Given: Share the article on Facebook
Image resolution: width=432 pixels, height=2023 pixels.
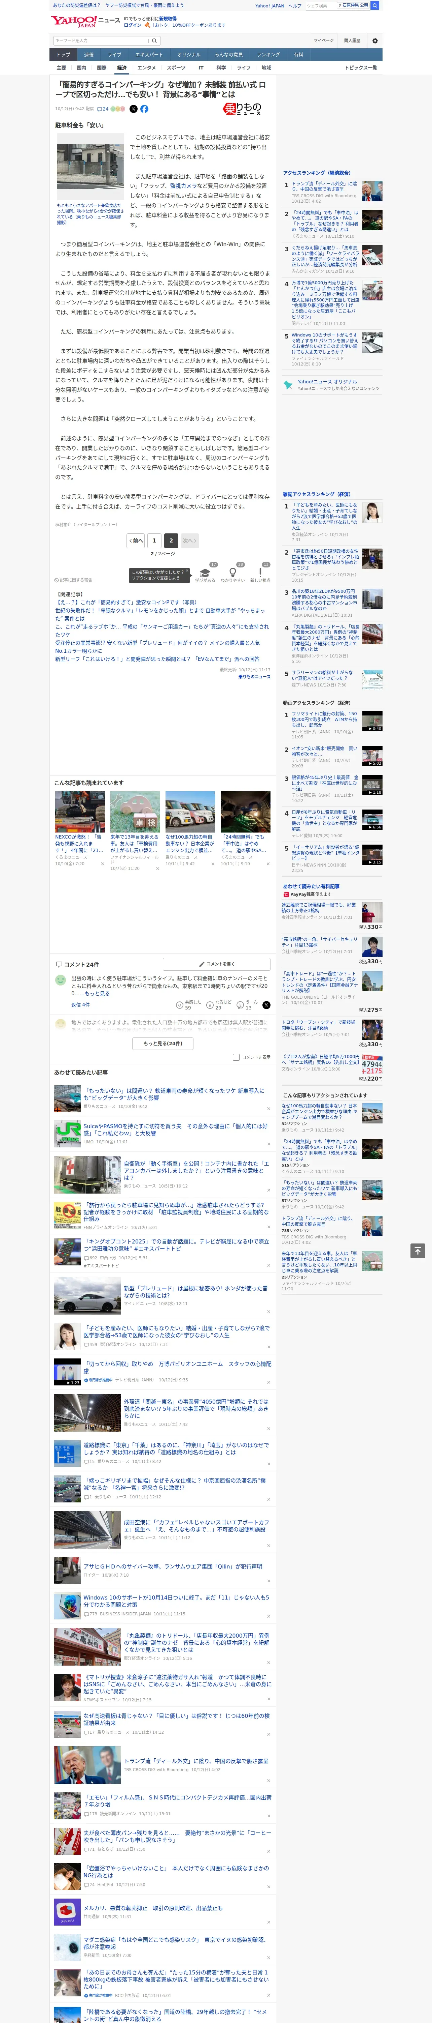Looking at the screenshot, I should click(x=144, y=109).
